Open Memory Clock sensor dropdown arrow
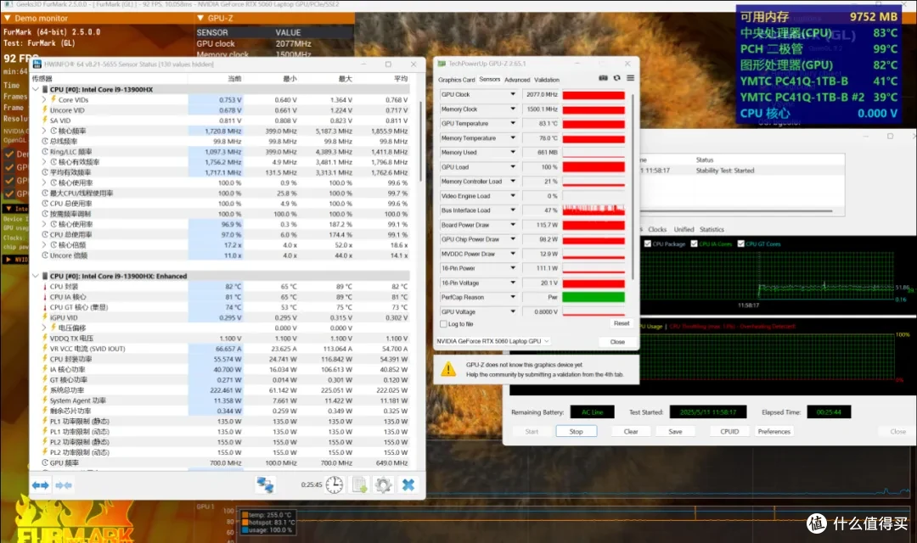The image size is (917, 543). coord(513,109)
